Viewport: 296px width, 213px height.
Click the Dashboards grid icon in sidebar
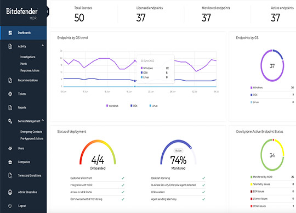(x=10, y=33)
